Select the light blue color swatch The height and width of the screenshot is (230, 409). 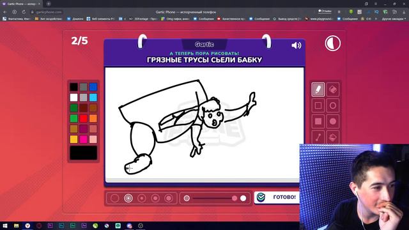point(93,98)
